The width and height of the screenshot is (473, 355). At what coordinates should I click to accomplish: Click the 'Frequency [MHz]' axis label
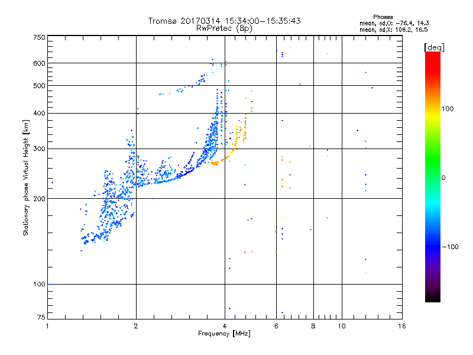[x=224, y=334]
